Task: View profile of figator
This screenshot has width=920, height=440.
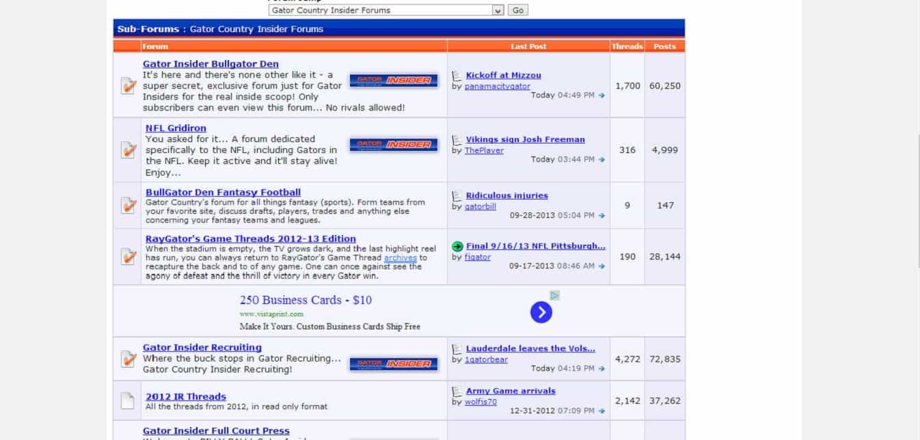Action: coord(478,257)
